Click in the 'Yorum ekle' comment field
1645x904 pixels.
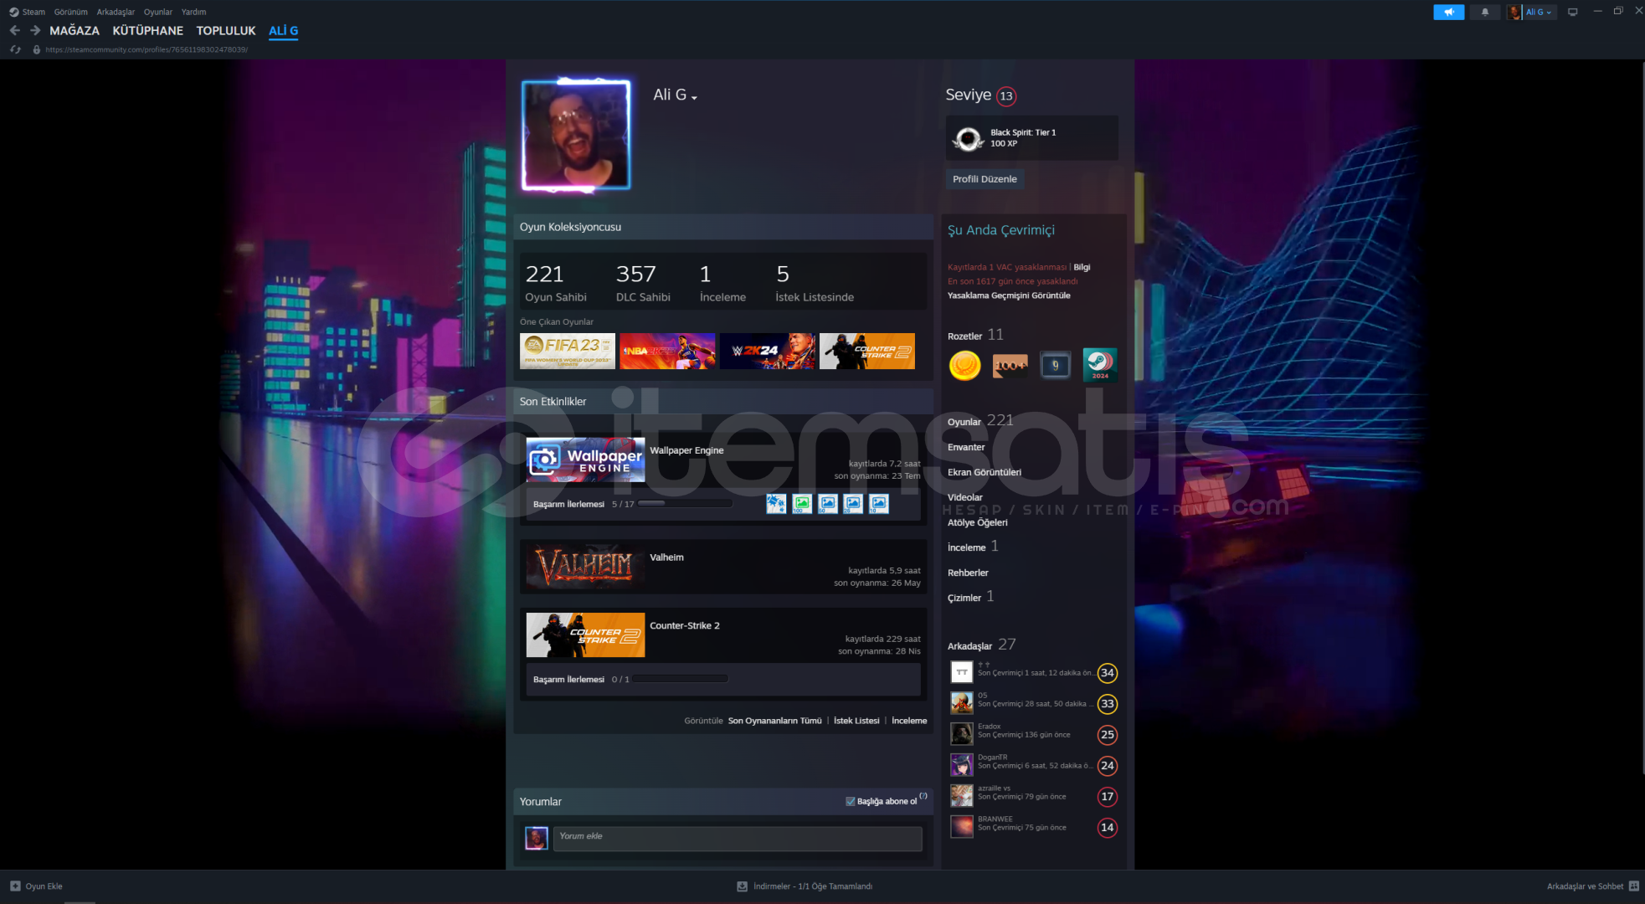(x=737, y=838)
